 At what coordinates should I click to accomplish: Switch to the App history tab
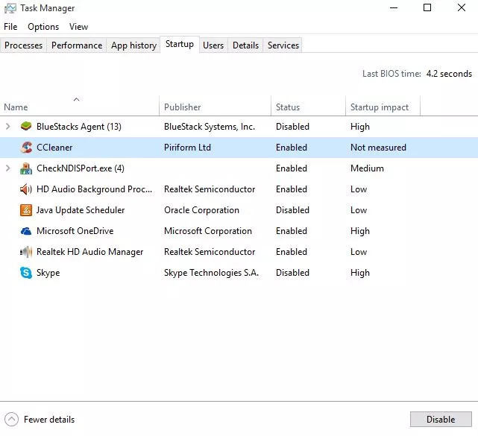(133, 45)
